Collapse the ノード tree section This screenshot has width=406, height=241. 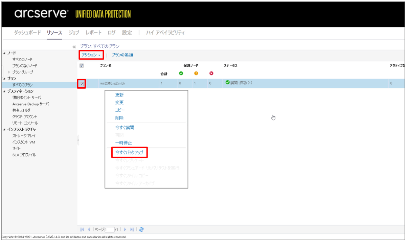[x=4, y=53]
